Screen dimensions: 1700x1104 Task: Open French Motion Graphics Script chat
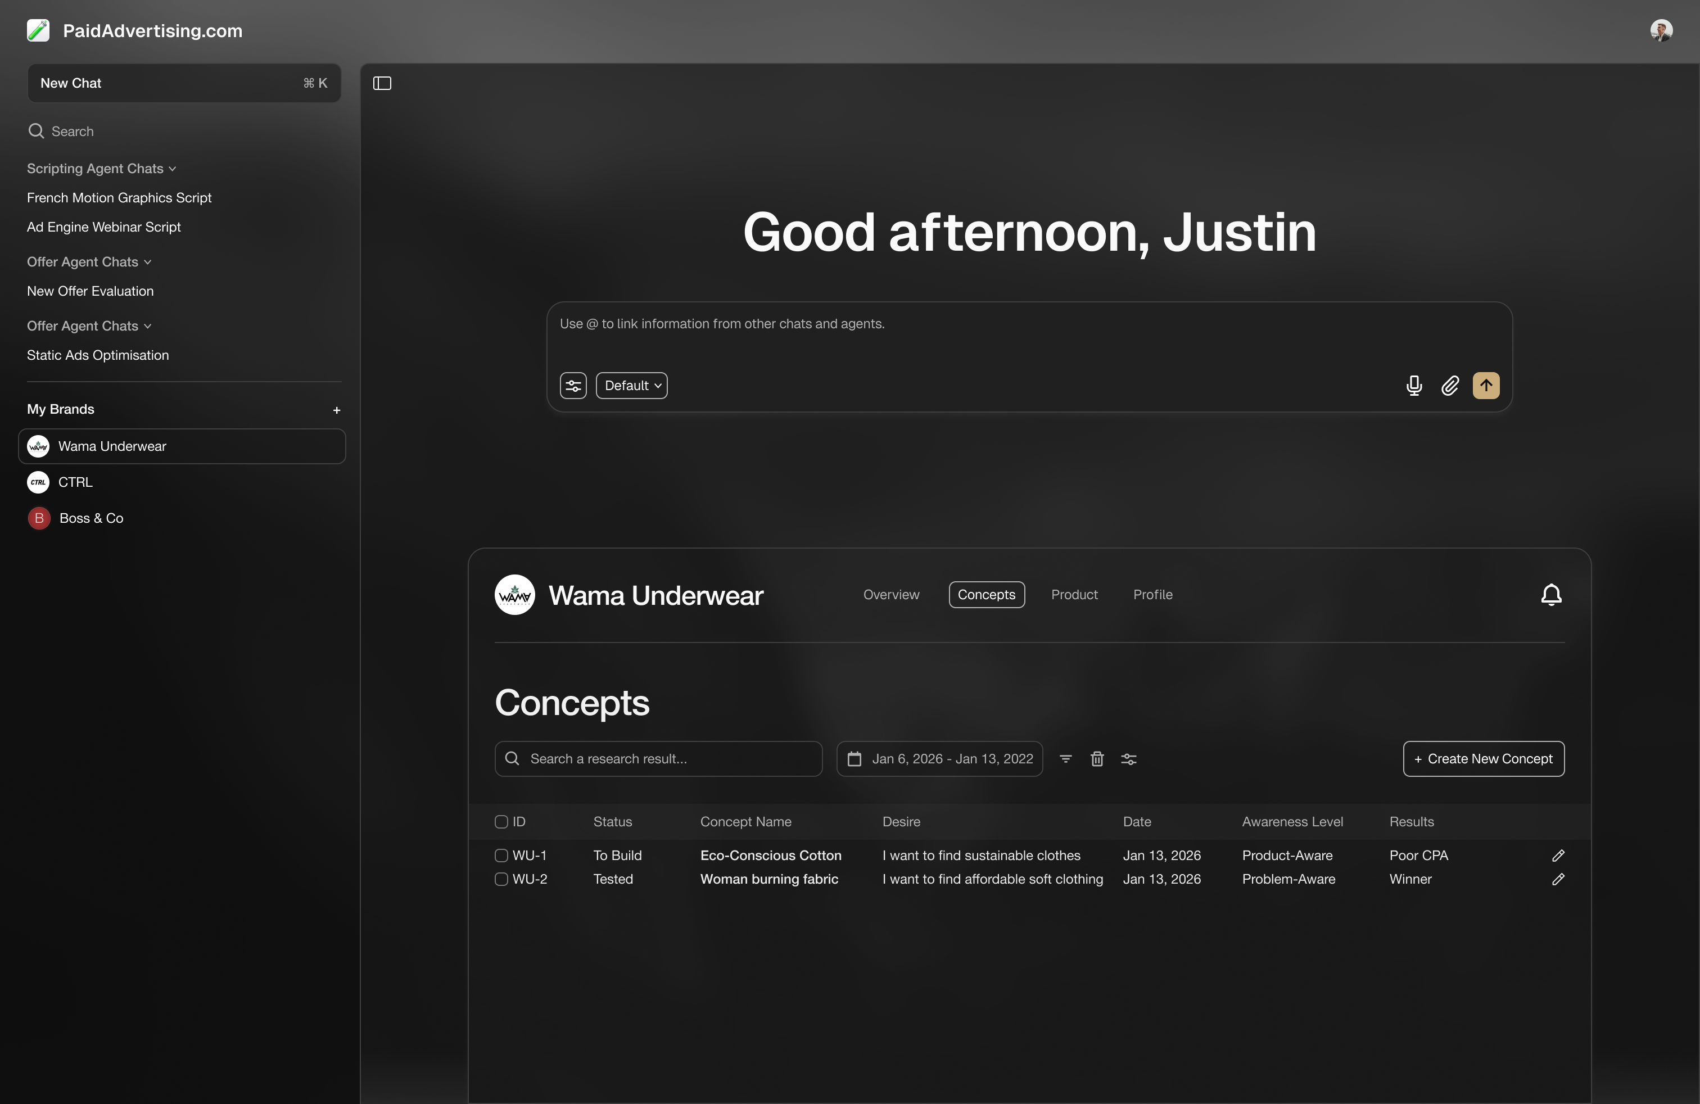(x=119, y=198)
